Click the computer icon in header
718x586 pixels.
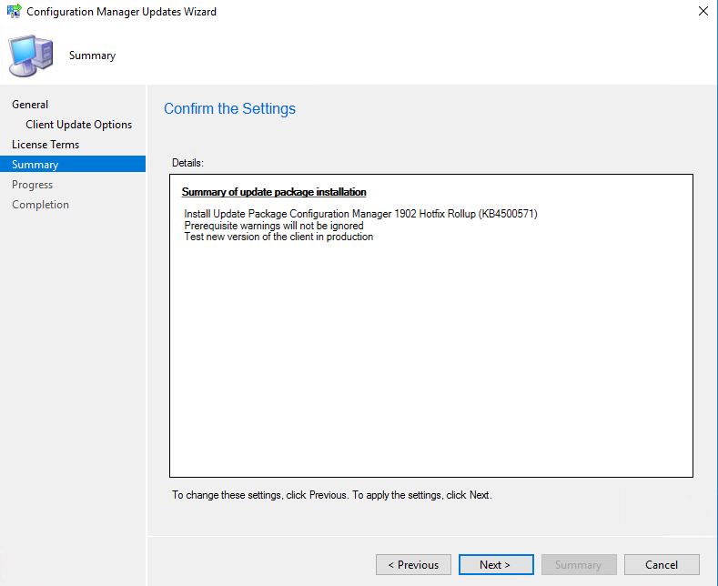point(30,56)
